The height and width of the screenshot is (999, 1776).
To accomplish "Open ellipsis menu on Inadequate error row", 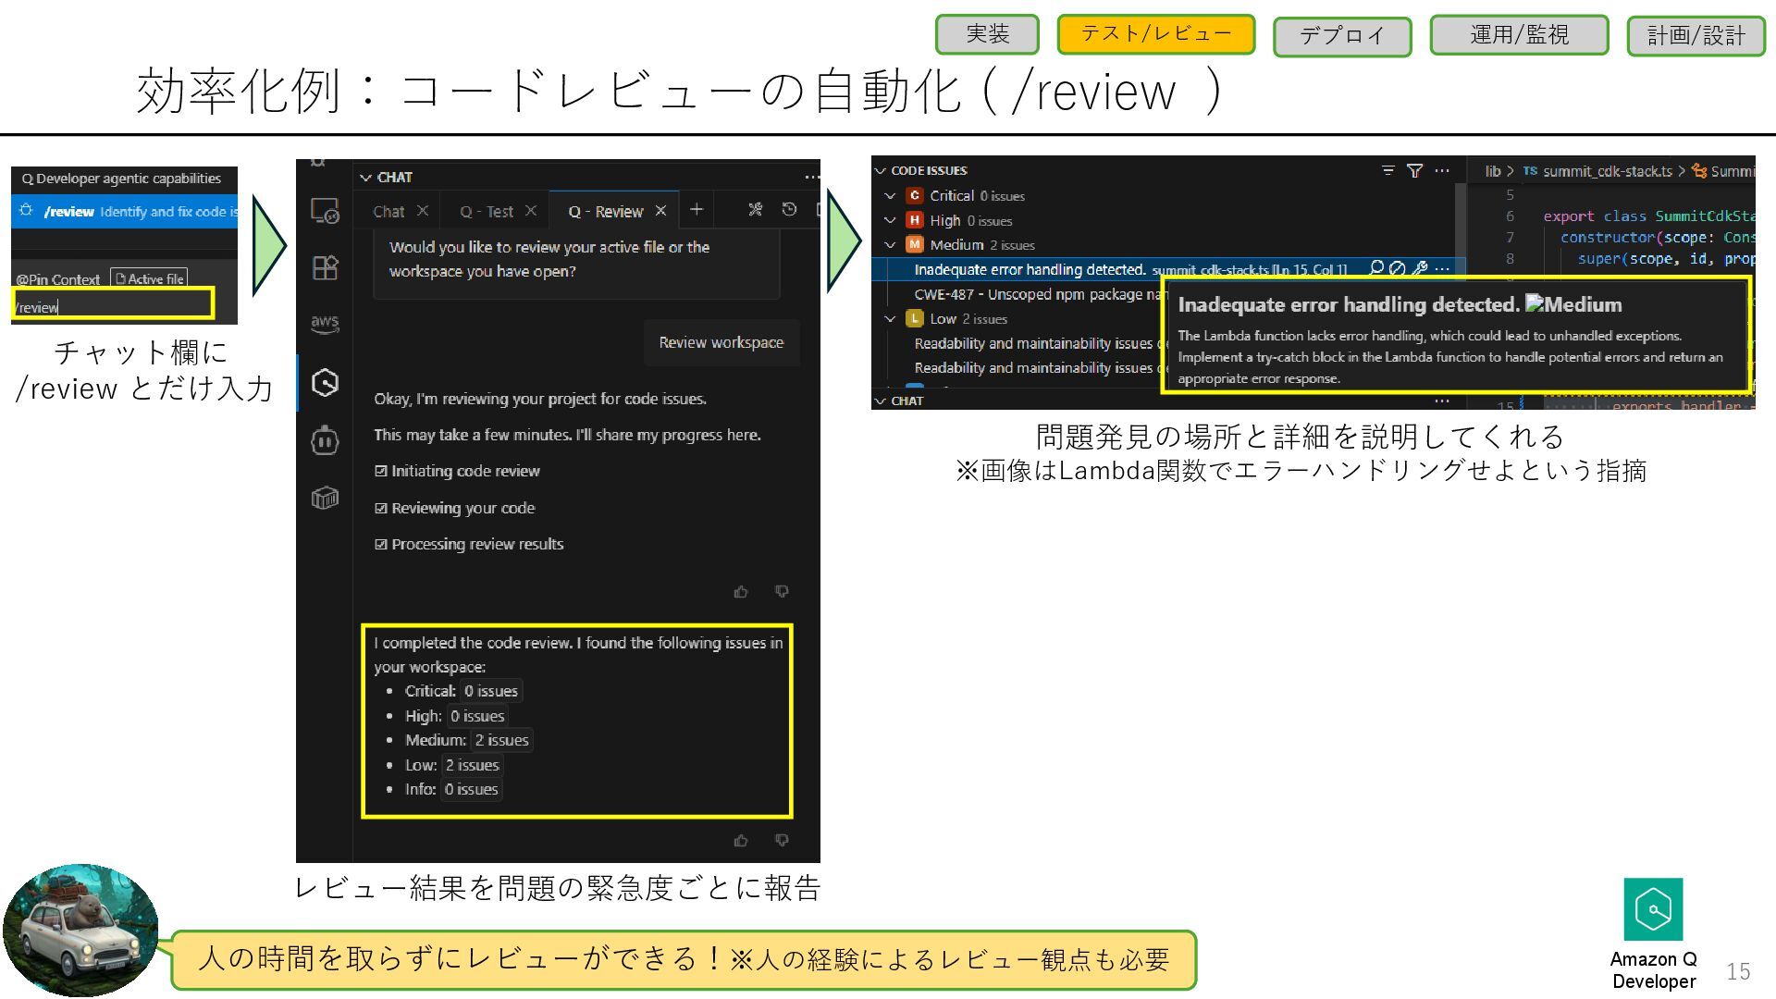I will coord(1442,268).
